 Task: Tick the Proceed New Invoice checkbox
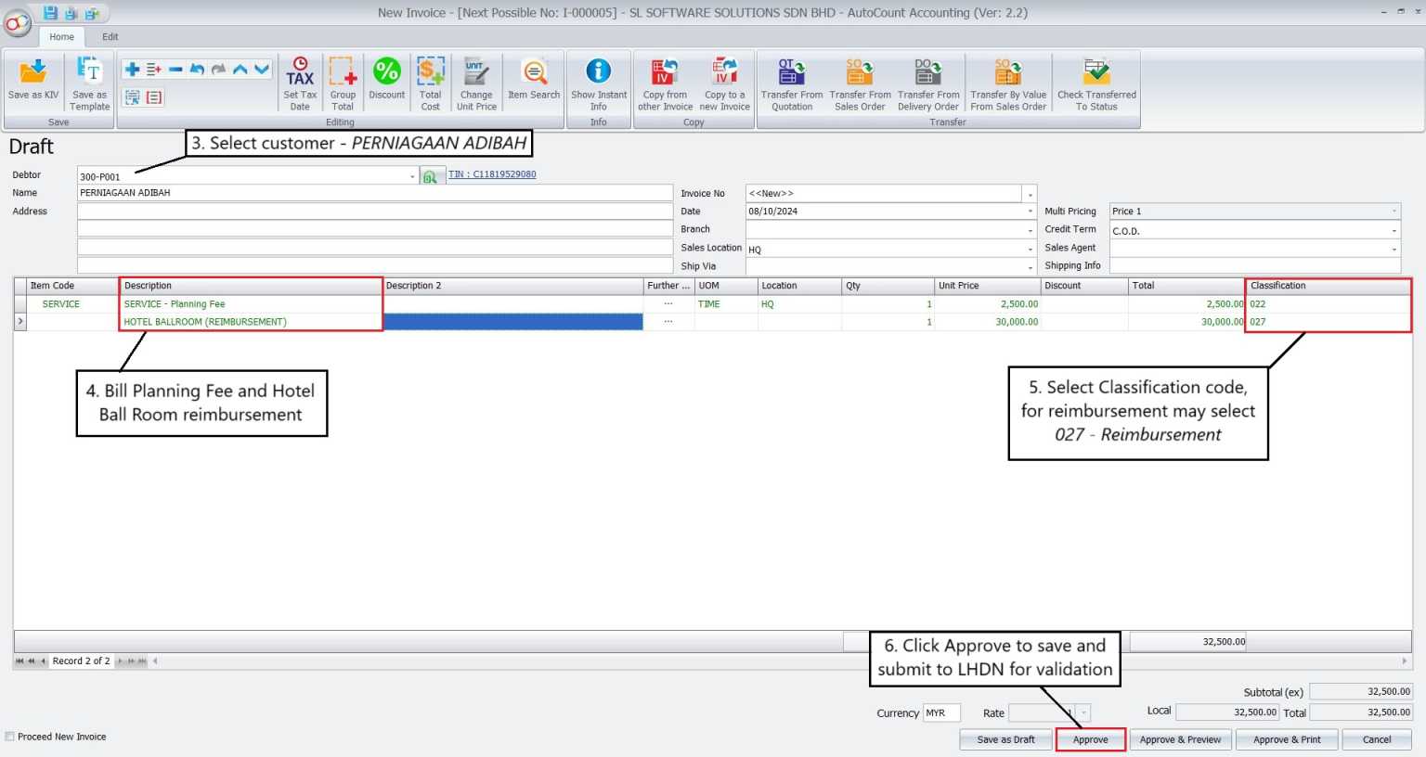(10, 737)
